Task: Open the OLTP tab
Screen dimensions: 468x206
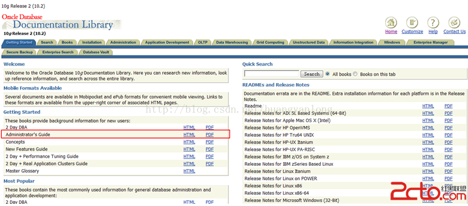Action: click(203, 42)
